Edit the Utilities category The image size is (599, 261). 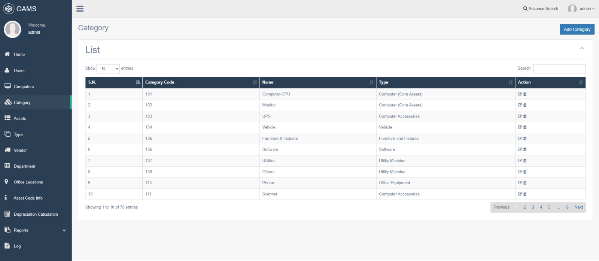(520, 160)
